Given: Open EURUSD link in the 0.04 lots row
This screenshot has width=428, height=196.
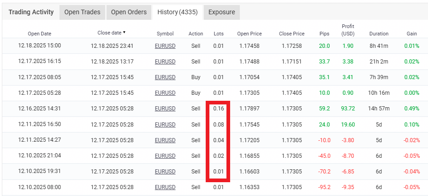Looking at the screenshot, I should pyautogui.click(x=165, y=140).
